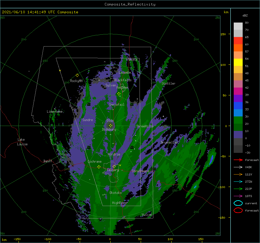Click the Lake Louise label

[x=22, y=142]
